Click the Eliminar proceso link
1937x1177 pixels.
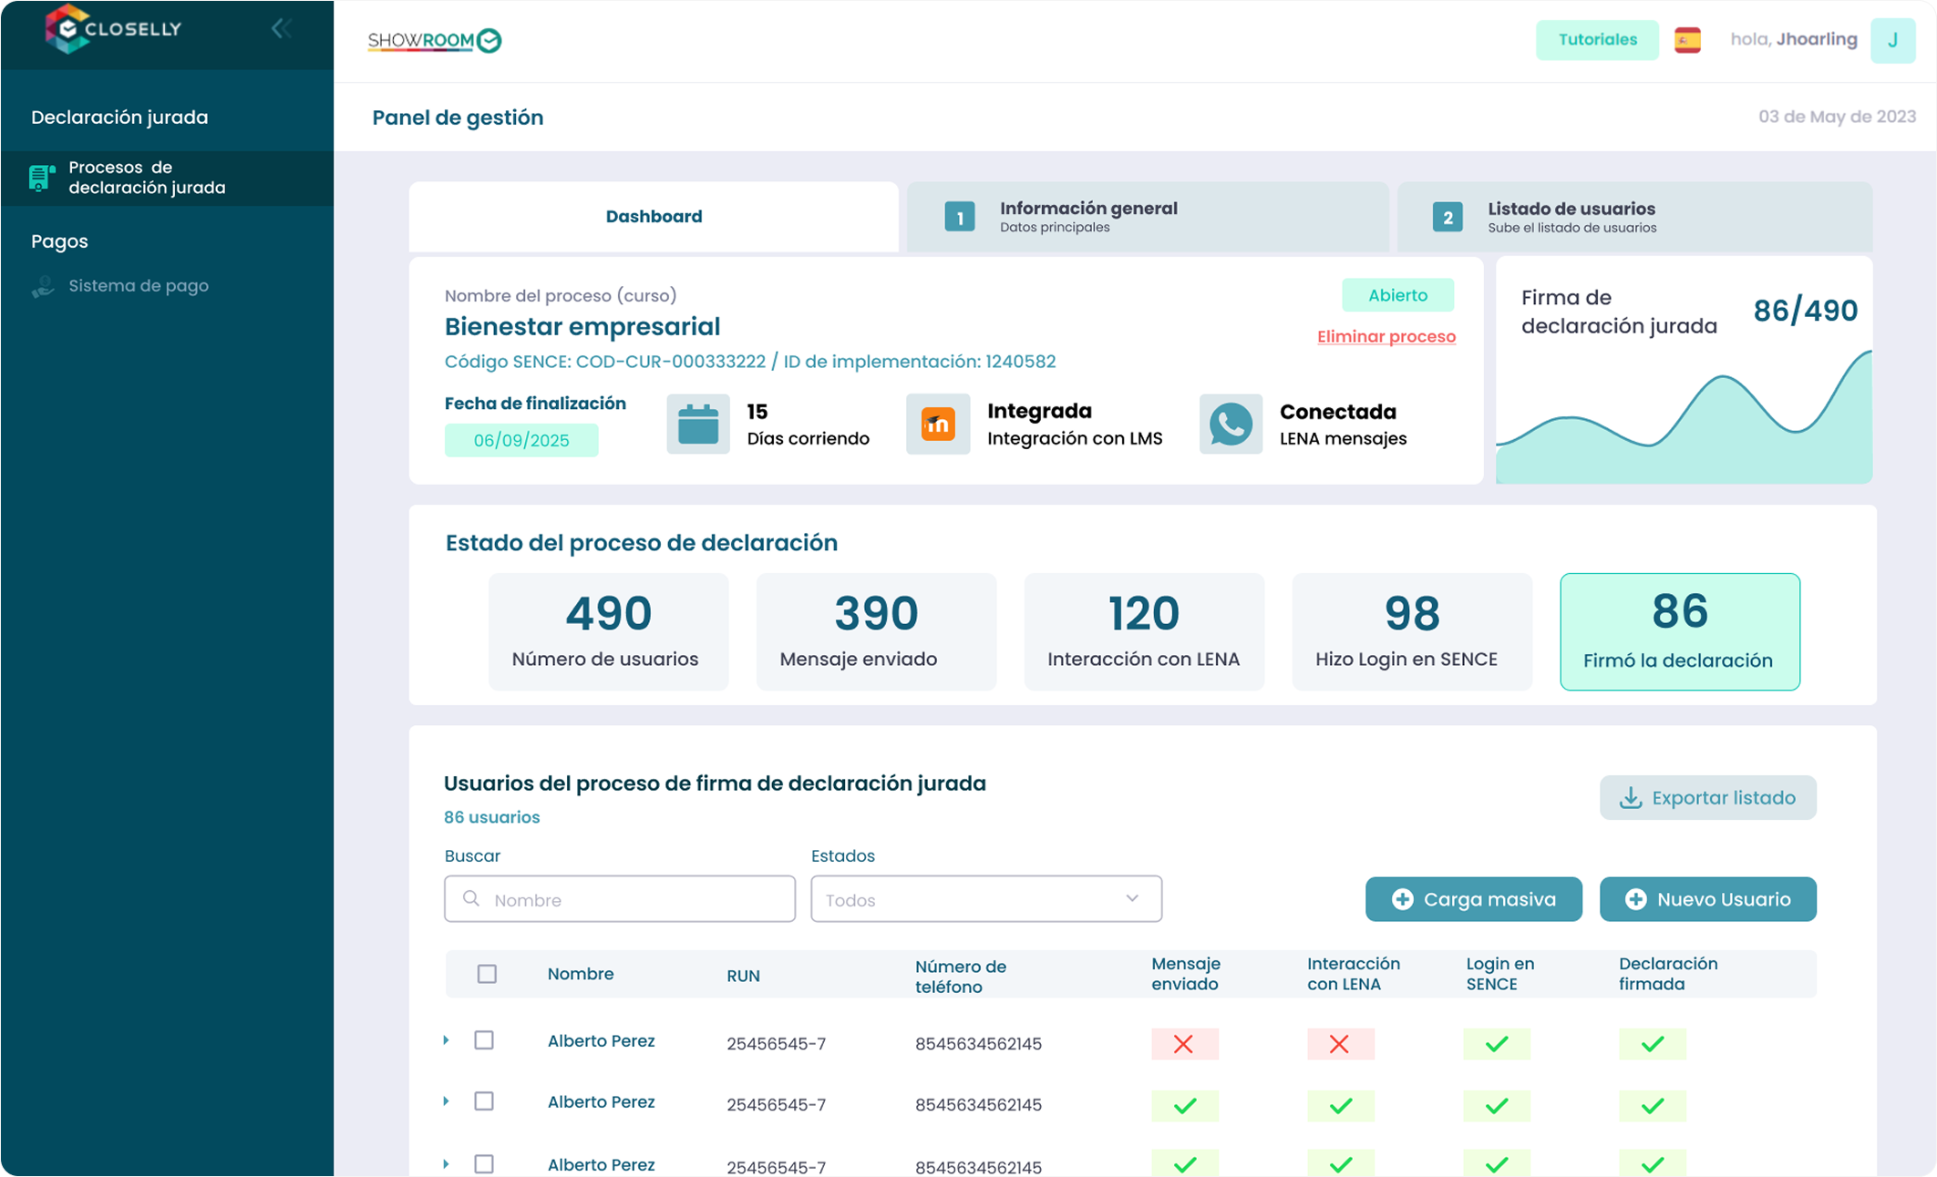click(1386, 336)
